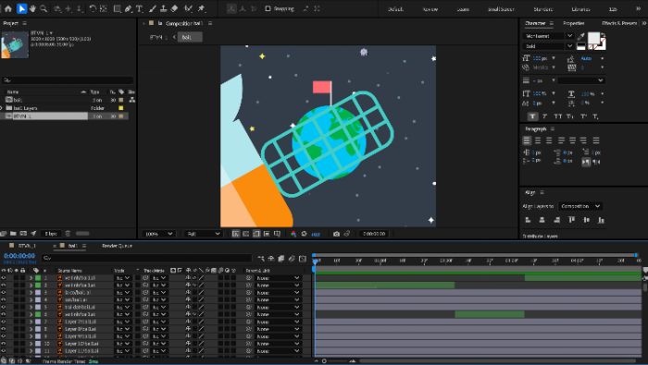Click the Project panel search field
Image resolution: width=648 pixels, height=365 pixels.
tap(68, 80)
